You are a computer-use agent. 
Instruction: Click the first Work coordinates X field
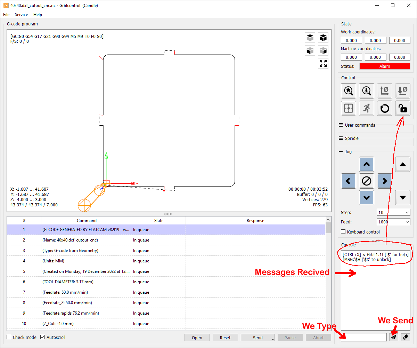point(351,40)
